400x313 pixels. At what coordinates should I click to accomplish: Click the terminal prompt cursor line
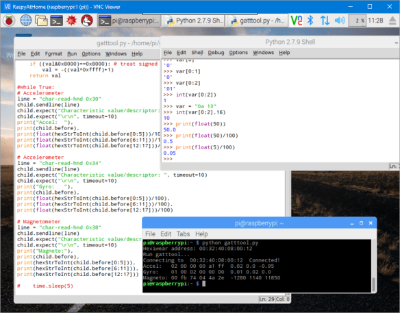[x=174, y=284]
